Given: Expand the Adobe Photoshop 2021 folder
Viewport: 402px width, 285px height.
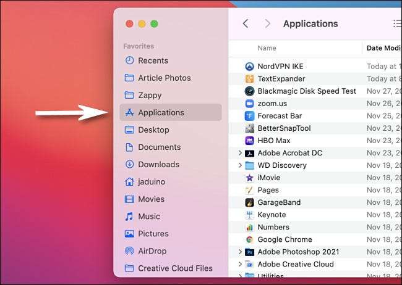Looking at the screenshot, I should click(x=240, y=252).
